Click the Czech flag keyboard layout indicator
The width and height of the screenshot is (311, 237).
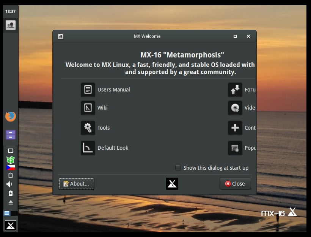click(11, 167)
